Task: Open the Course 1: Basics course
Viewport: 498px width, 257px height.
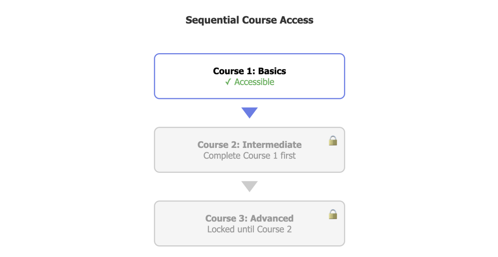Action: [249, 71]
